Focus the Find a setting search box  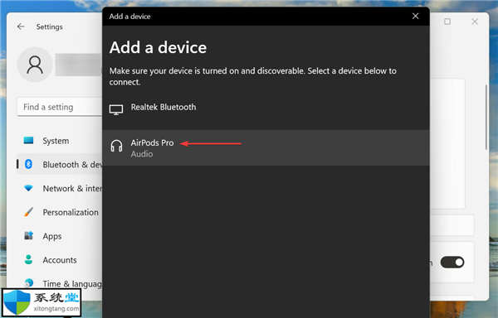(60, 107)
